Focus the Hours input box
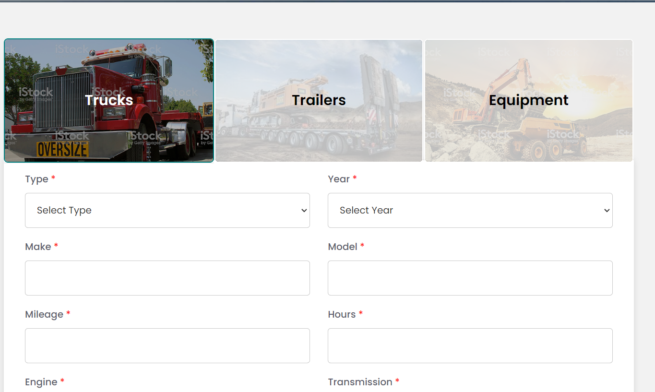 point(470,345)
